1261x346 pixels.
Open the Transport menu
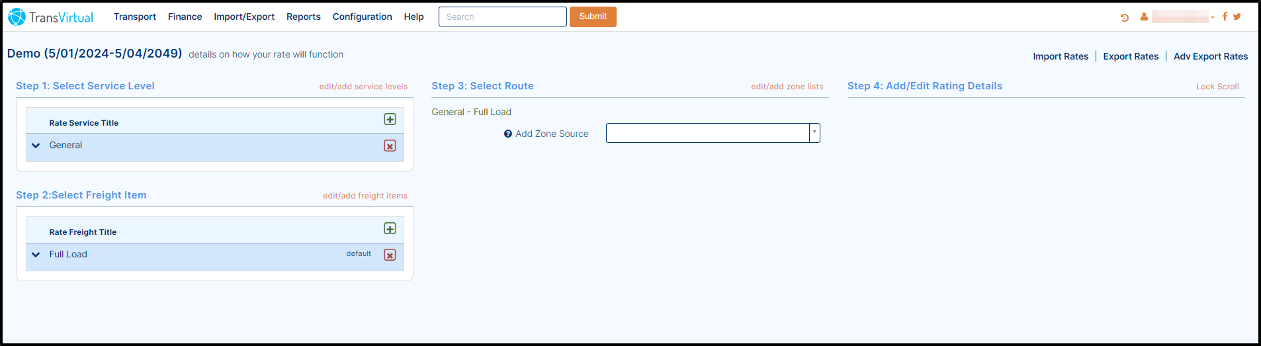pyautogui.click(x=135, y=17)
